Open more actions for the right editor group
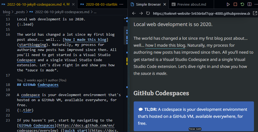Image resolution: width=258 pixels, height=132 pixels. pos(255,5)
